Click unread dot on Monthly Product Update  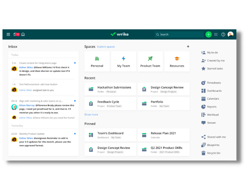click(x=75, y=134)
